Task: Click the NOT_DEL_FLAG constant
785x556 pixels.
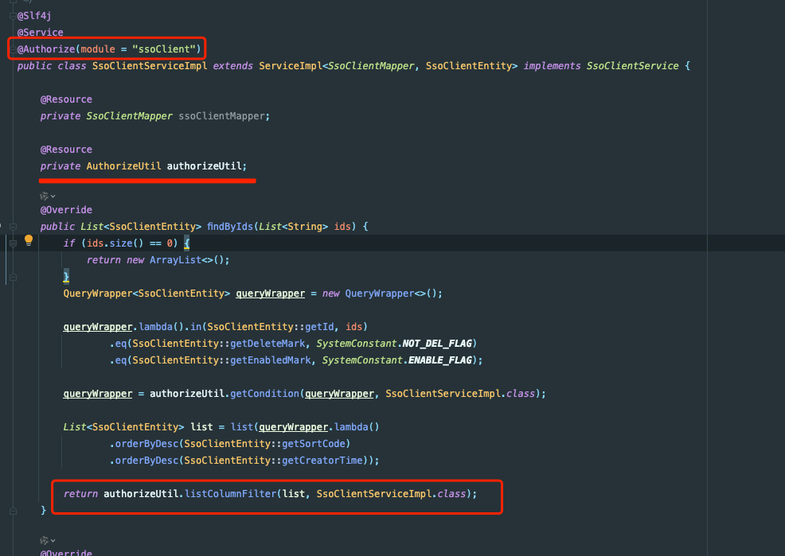Action: 438,344
